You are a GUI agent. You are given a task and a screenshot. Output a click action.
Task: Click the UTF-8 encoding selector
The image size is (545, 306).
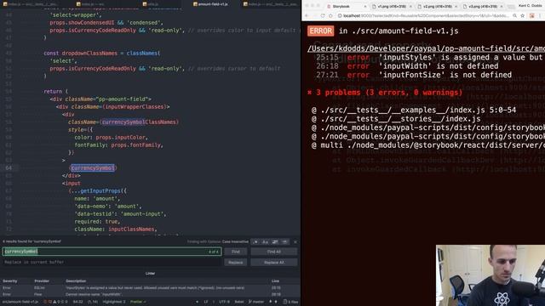(224, 302)
